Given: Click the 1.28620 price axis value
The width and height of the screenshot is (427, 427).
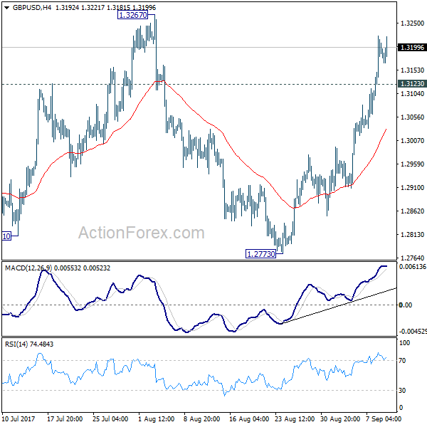Looking at the screenshot, I should [412, 211].
